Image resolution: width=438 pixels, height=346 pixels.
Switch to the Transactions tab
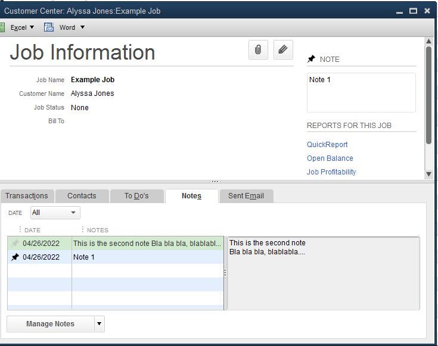click(27, 196)
